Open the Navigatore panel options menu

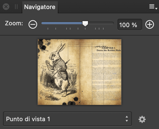pos(153,7)
